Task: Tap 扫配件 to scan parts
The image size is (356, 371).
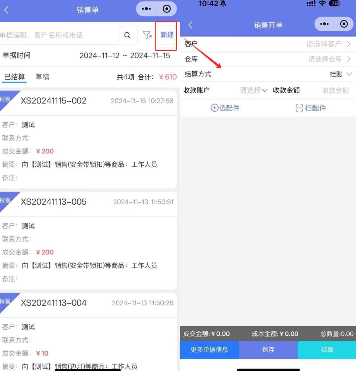Action: [x=311, y=108]
